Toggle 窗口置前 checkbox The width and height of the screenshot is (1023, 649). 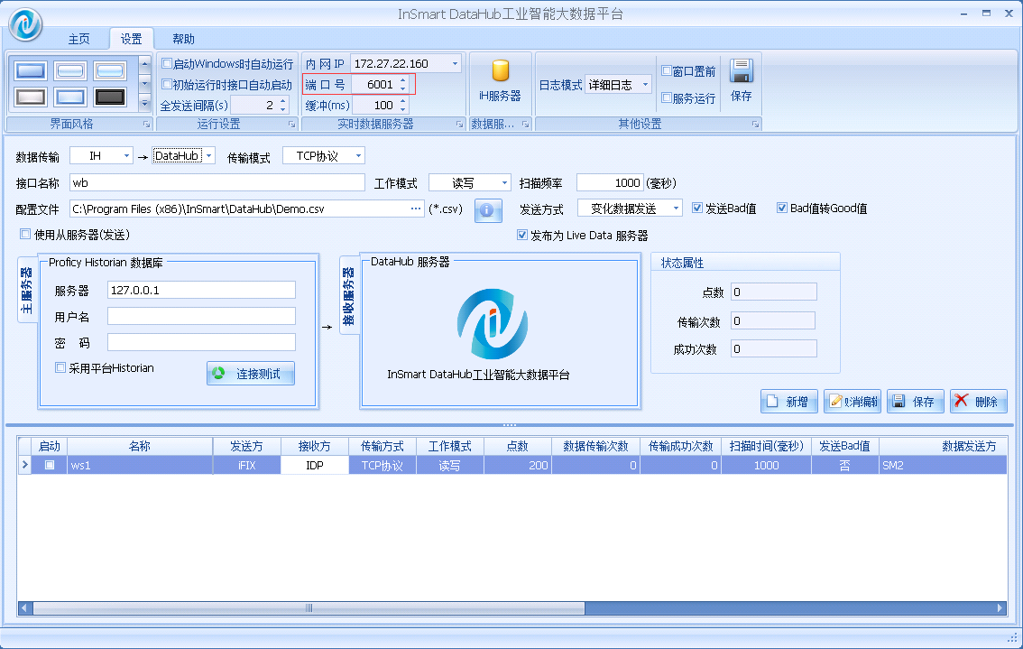(x=666, y=70)
